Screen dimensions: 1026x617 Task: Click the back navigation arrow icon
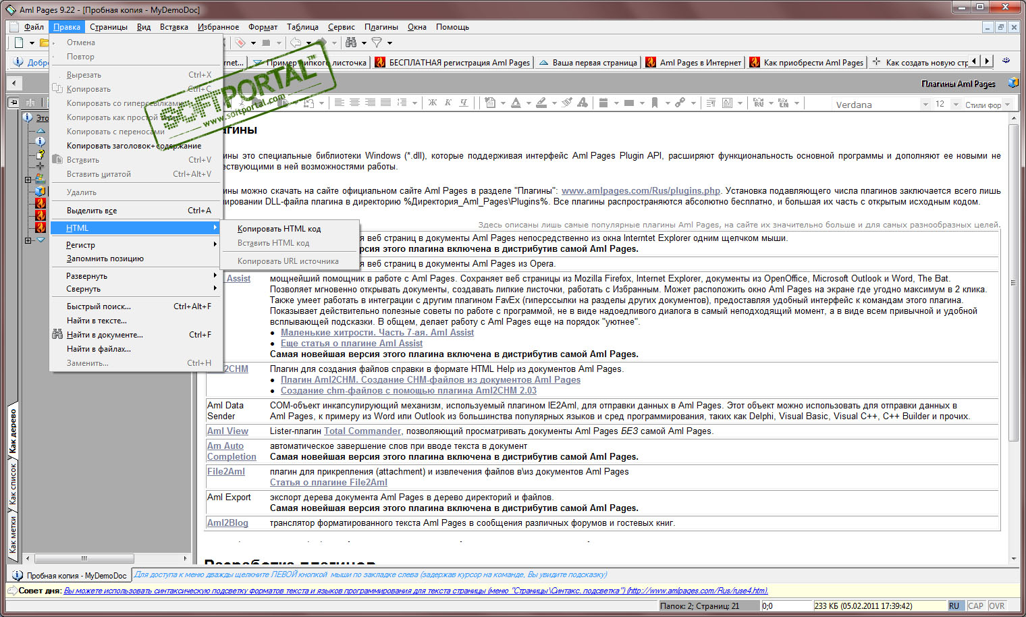(296, 43)
